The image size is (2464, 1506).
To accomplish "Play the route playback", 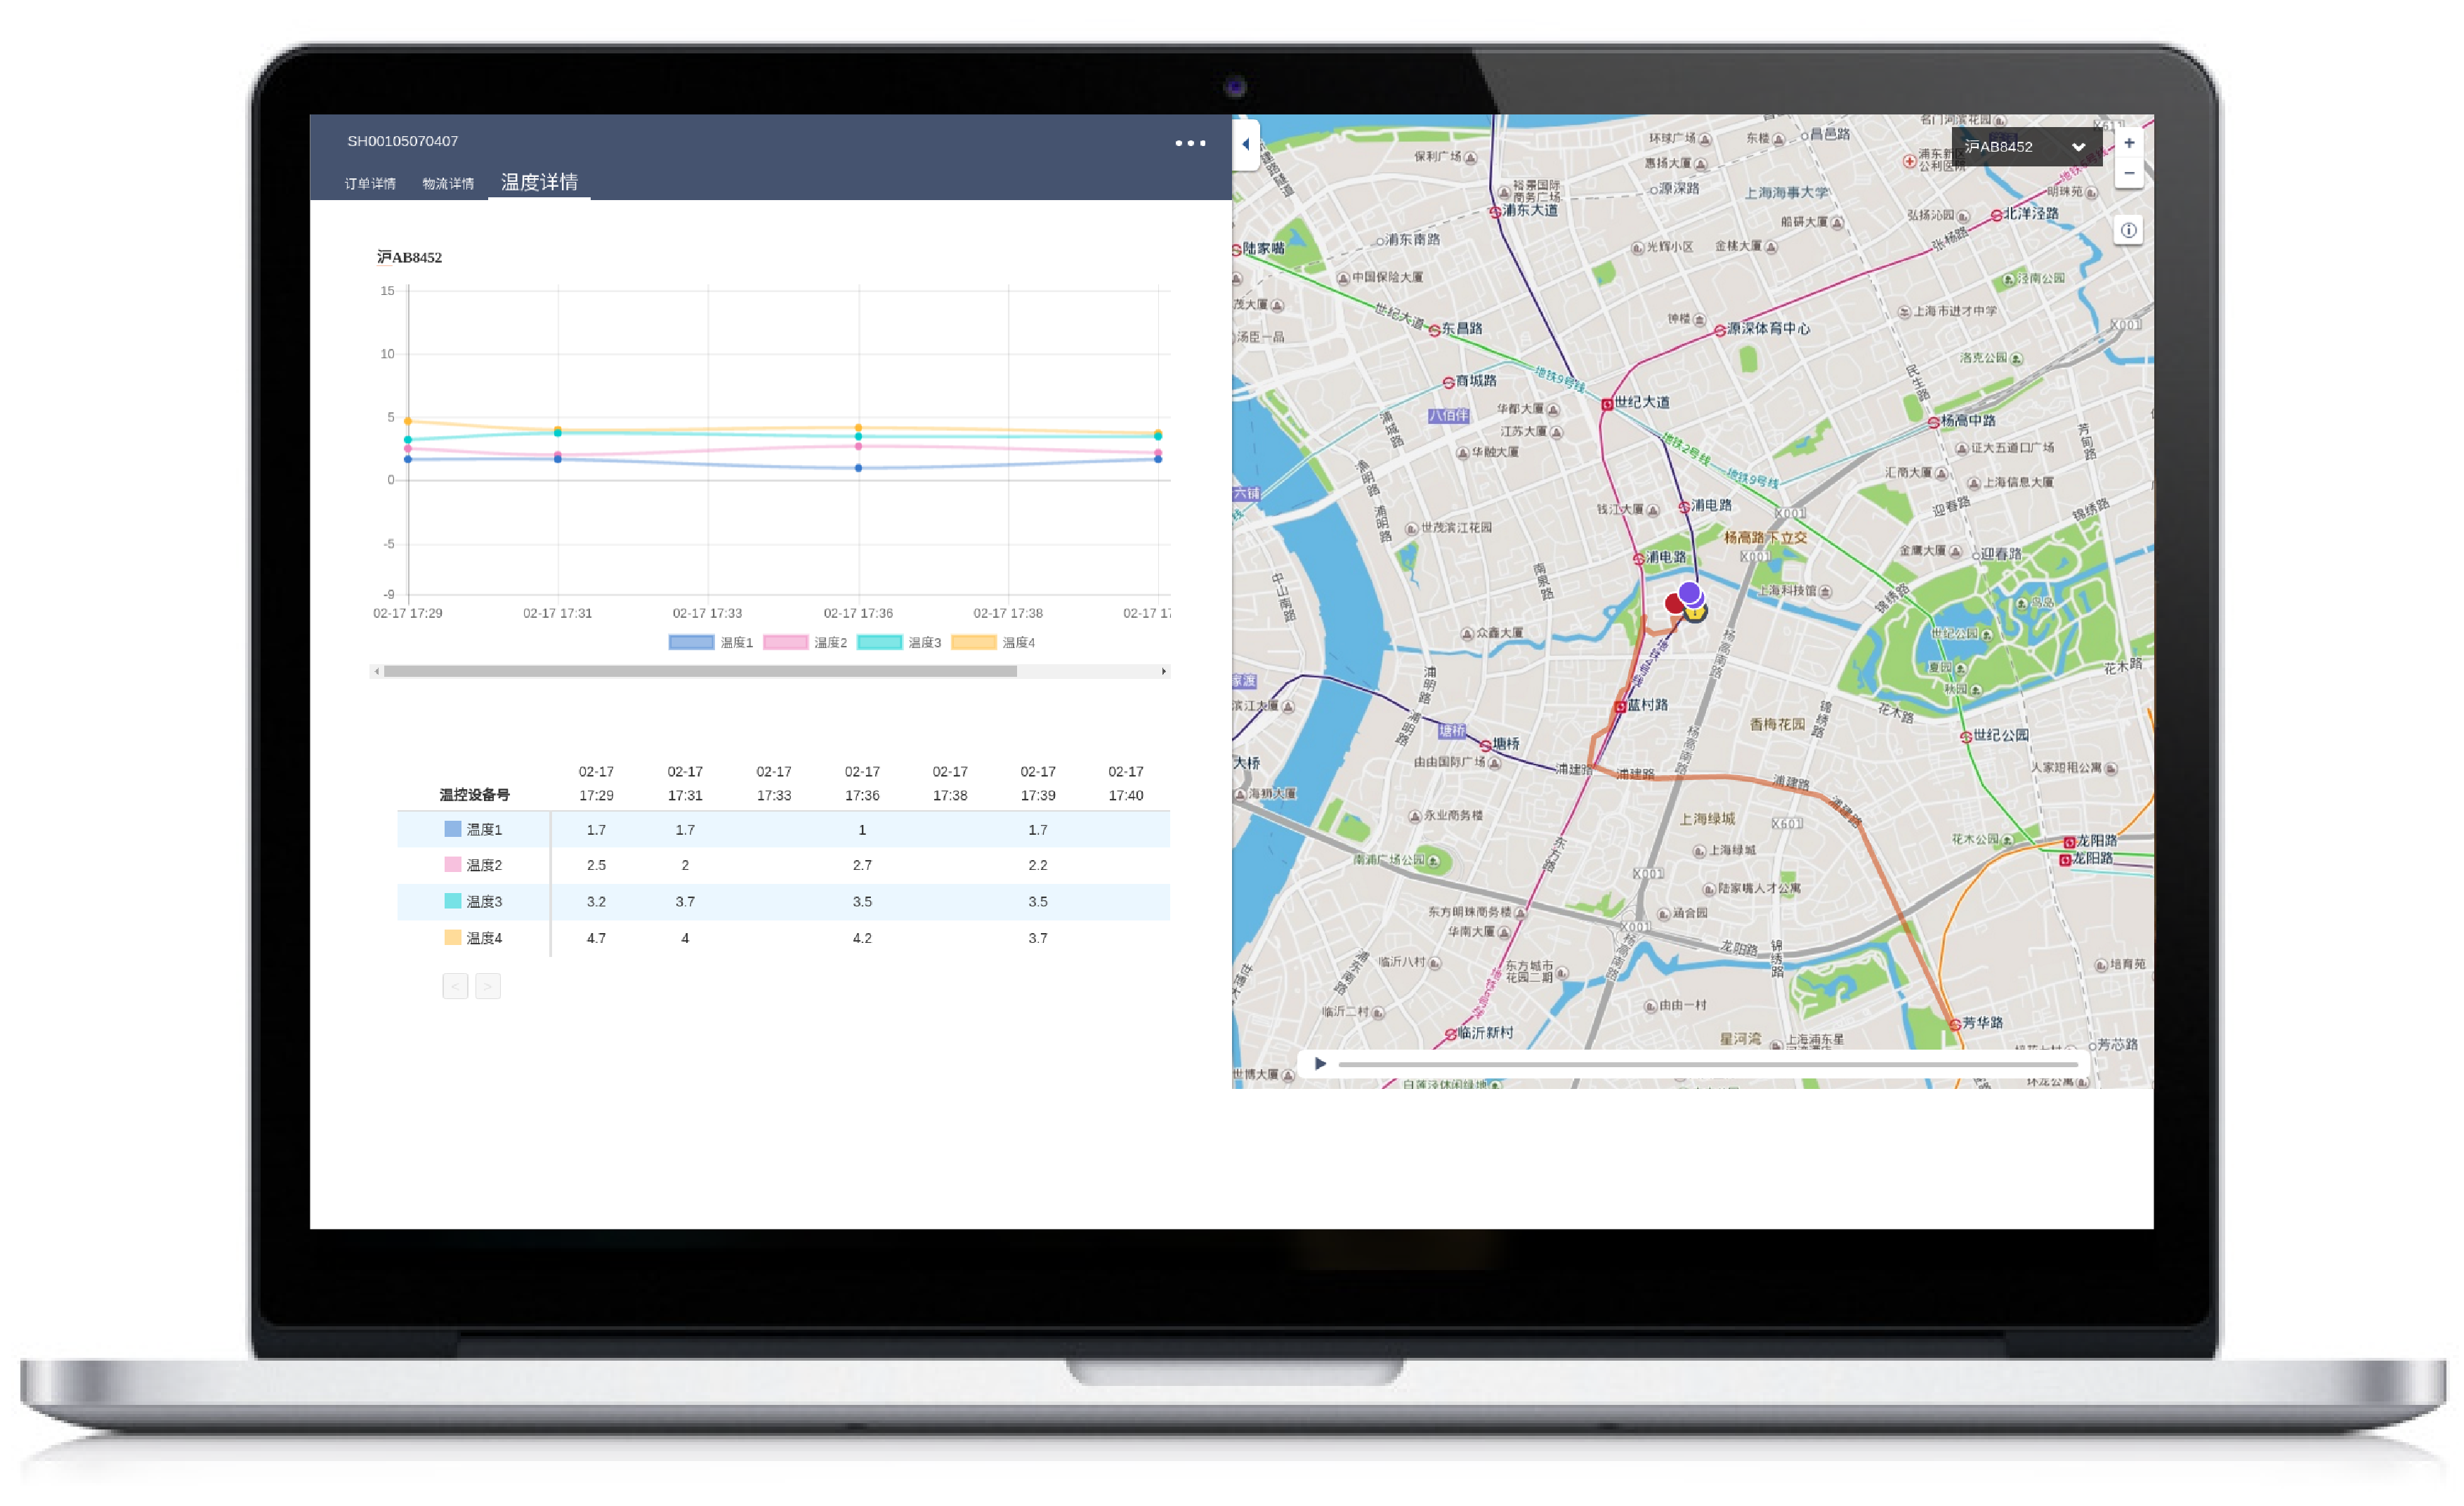I will (1320, 1063).
